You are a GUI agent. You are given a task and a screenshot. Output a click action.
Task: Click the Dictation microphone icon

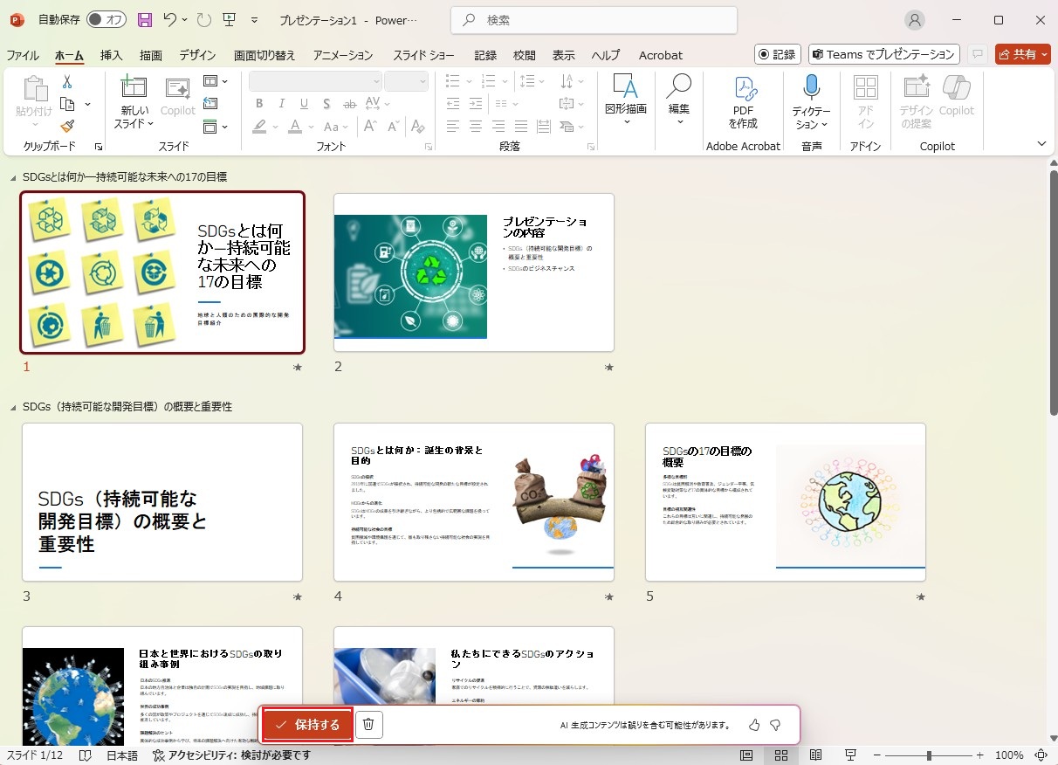811,87
